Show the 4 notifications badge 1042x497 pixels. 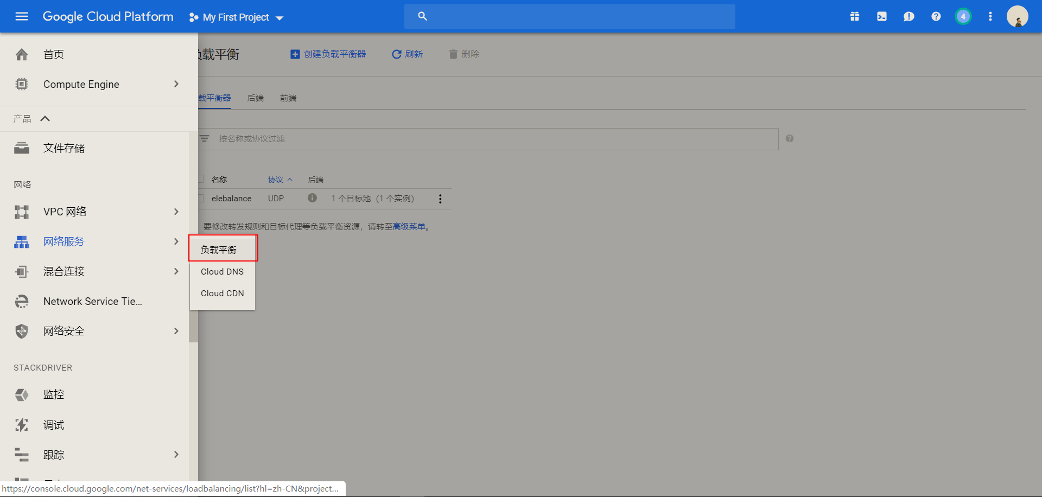coord(963,16)
